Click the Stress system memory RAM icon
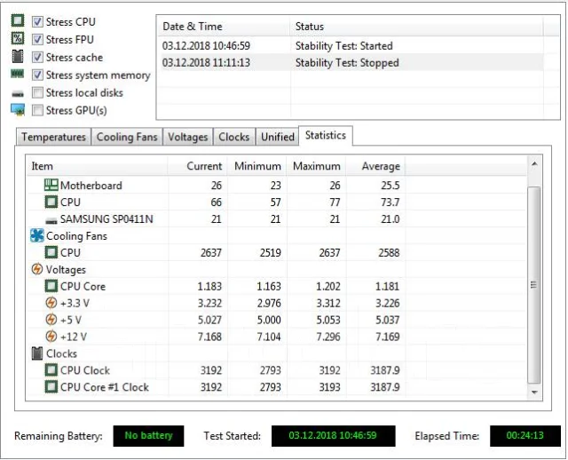 (x=18, y=75)
